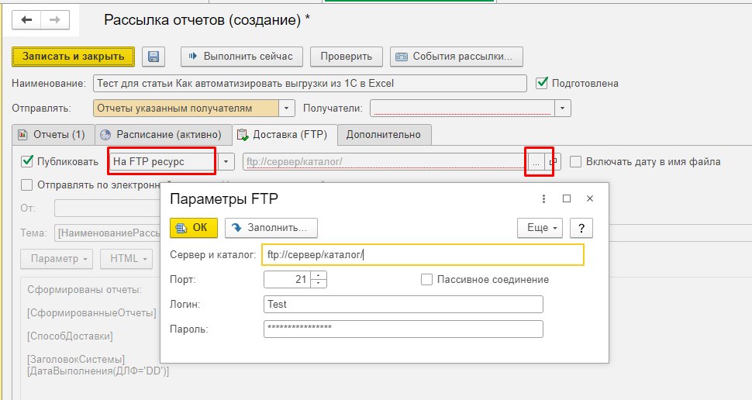Image resolution: width=752 pixels, height=400 pixels.
Task: Save using the floppy disk icon
Action: (154, 57)
